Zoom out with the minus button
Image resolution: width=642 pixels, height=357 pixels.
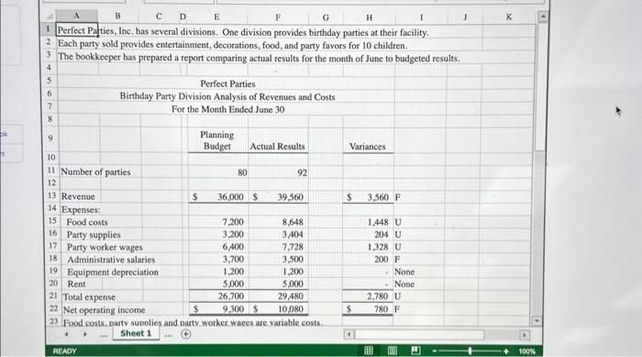coord(435,351)
